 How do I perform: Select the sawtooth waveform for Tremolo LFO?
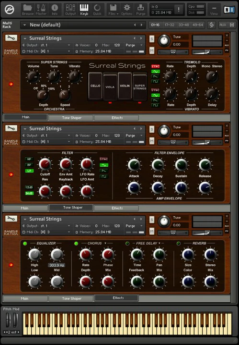coord(156,76)
